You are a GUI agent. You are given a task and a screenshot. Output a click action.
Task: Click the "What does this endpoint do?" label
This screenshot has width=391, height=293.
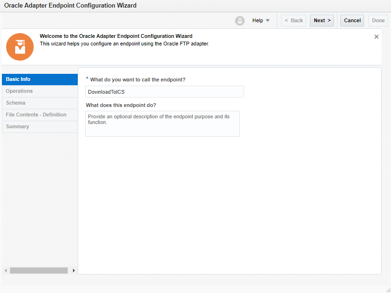point(121,105)
